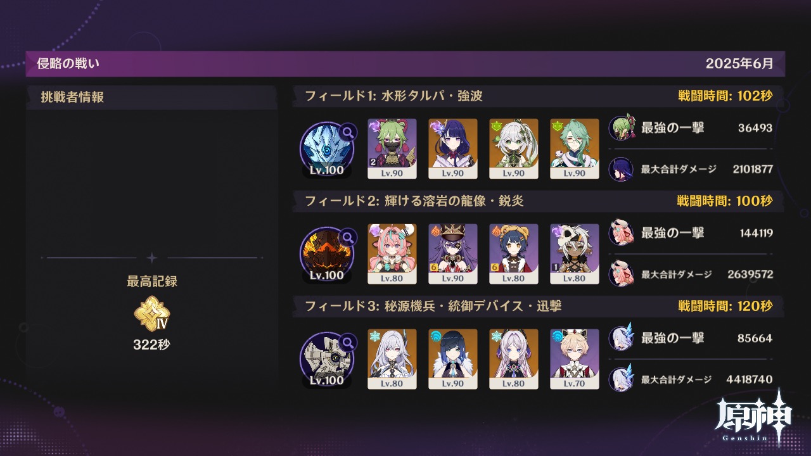811x456 pixels.
Task: Click max total damage avatar in Field 1
Action: 621,170
